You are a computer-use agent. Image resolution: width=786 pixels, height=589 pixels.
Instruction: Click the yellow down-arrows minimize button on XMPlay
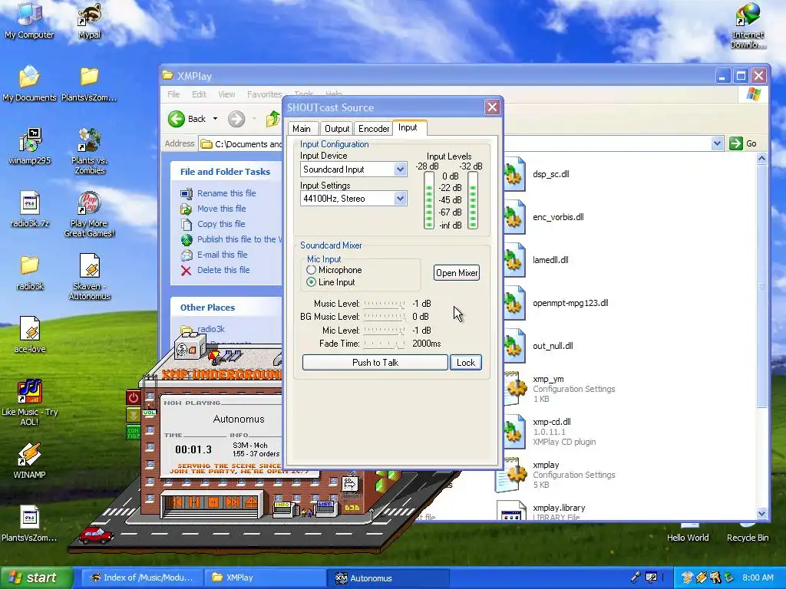tap(134, 415)
